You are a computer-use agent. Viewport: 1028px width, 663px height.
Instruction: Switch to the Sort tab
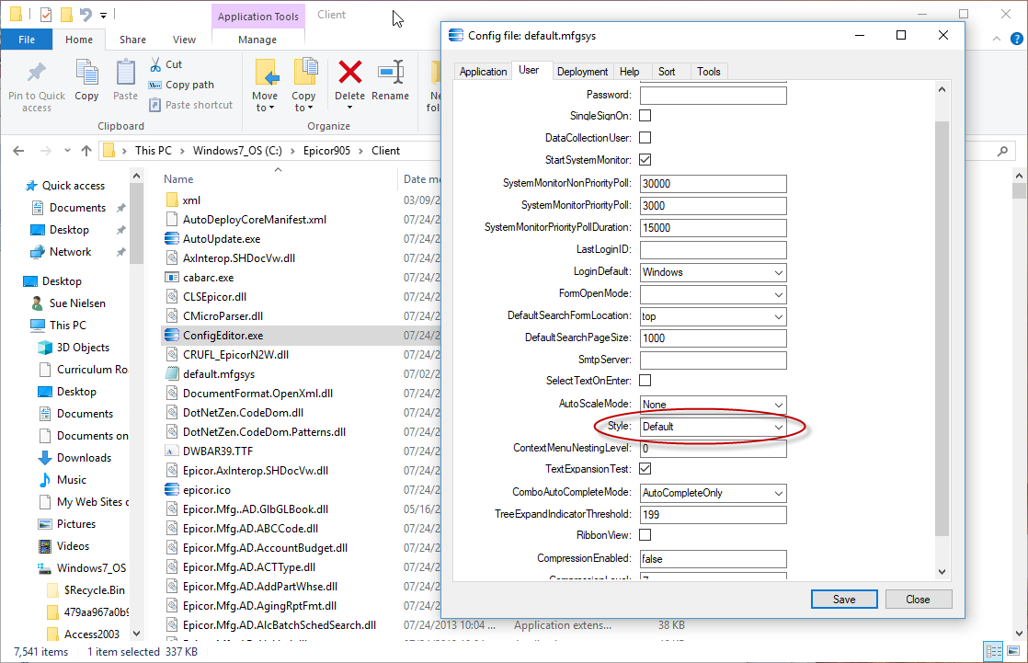(667, 72)
